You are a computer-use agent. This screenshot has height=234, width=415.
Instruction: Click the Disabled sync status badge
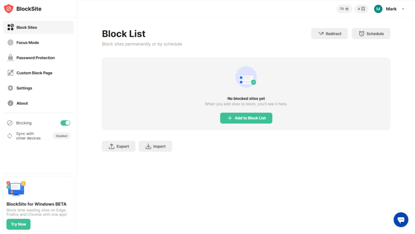point(61,136)
